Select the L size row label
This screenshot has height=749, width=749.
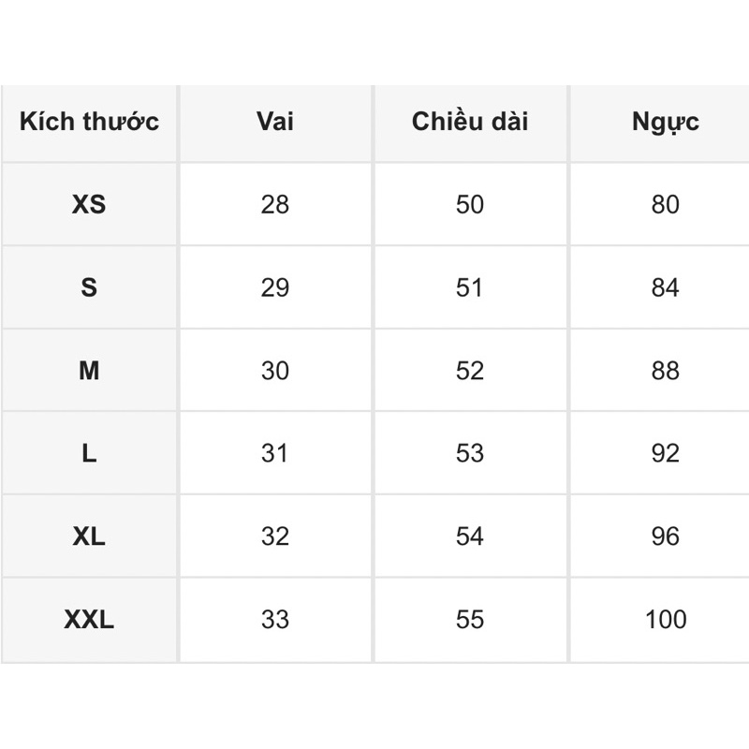coord(89,453)
